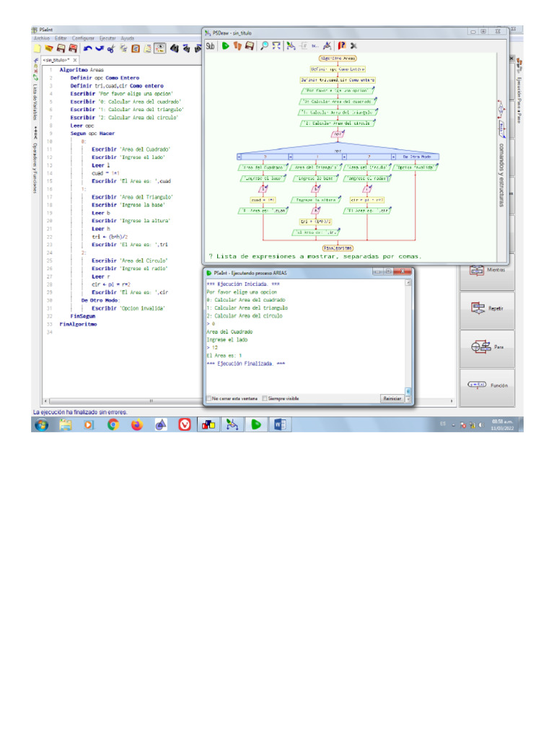Open the Archivo menu

(40, 38)
